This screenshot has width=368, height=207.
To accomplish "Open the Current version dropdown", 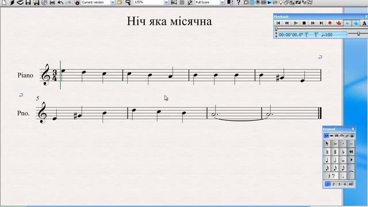I will point(113,2).
